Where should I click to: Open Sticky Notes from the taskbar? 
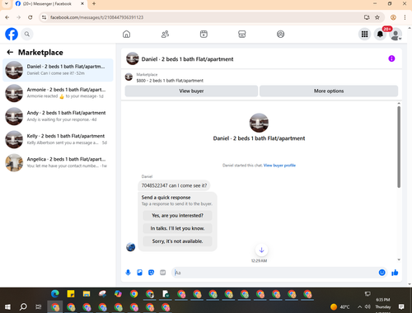pos(71,294)
